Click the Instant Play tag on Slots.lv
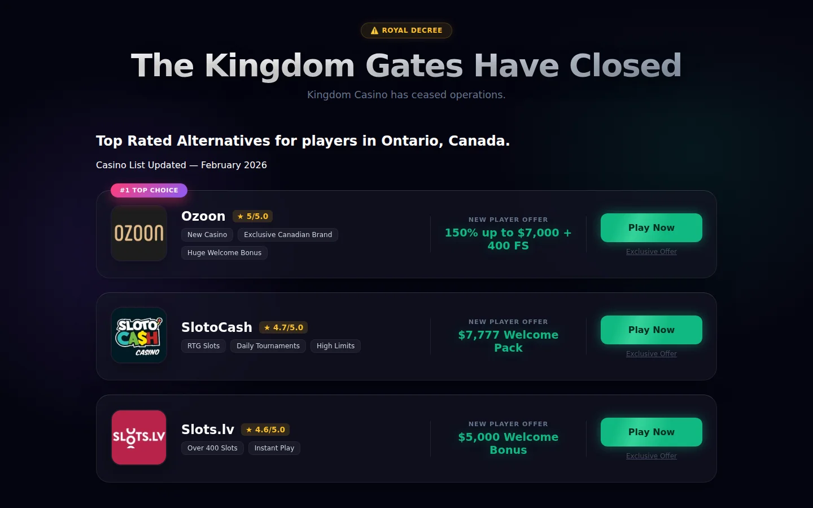 274,448
